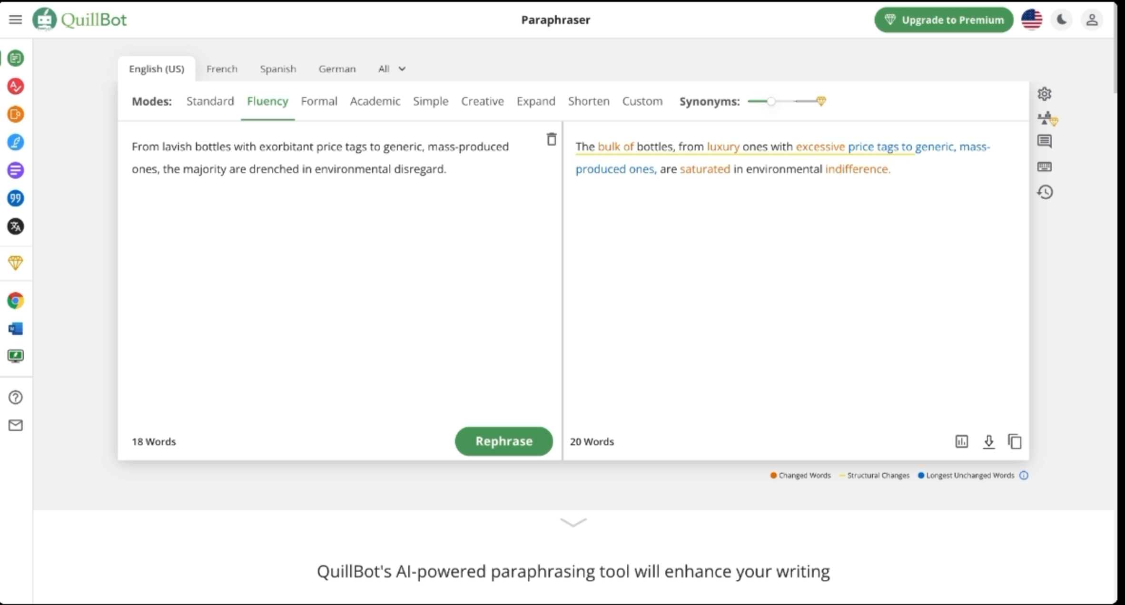Download paraphrased output with export icon

(988, 441)
